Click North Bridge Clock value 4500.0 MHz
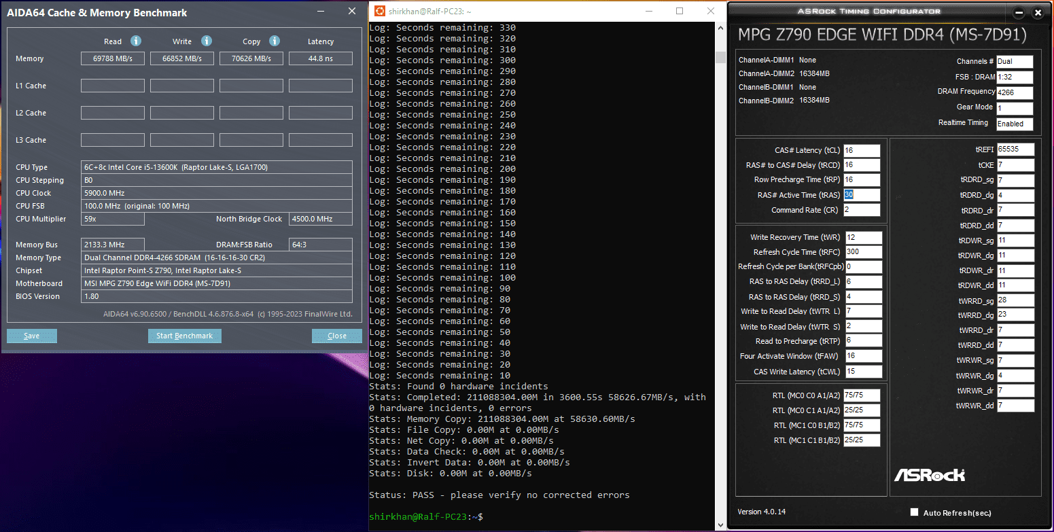The height and width of the screenshot is (532, 1054). click(x=321, y=219)
